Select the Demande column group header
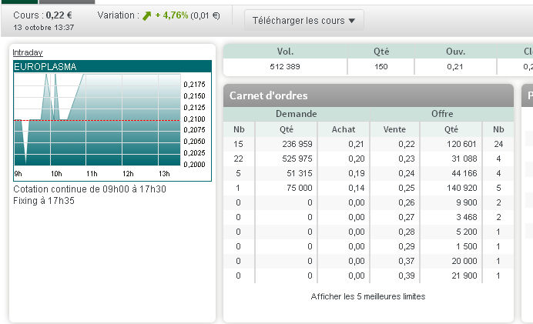Image resolution: width=533 pixels, height=324 pixels. 296,114
